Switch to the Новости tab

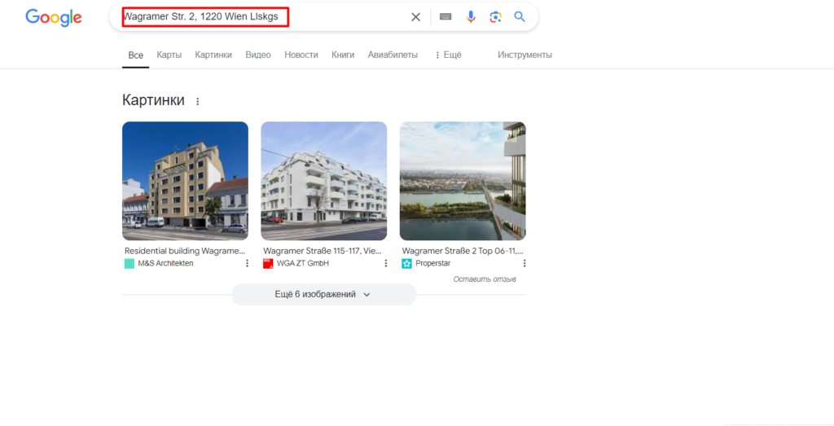[x=301, y=55]
